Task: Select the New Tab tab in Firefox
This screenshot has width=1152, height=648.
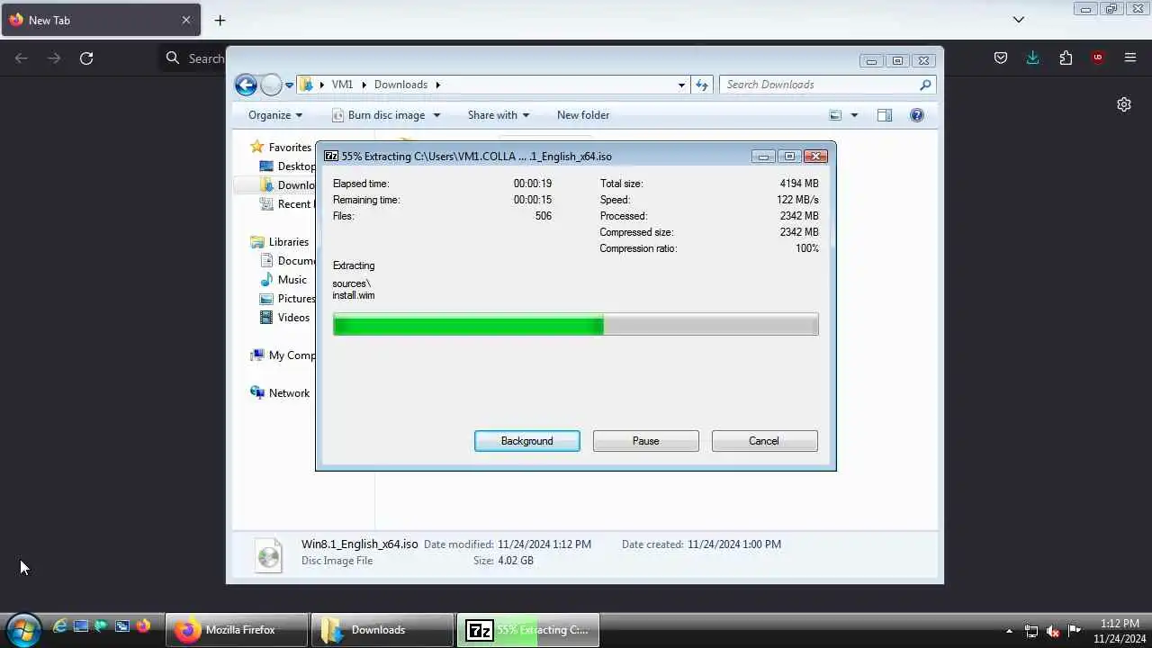Action: 100,20
